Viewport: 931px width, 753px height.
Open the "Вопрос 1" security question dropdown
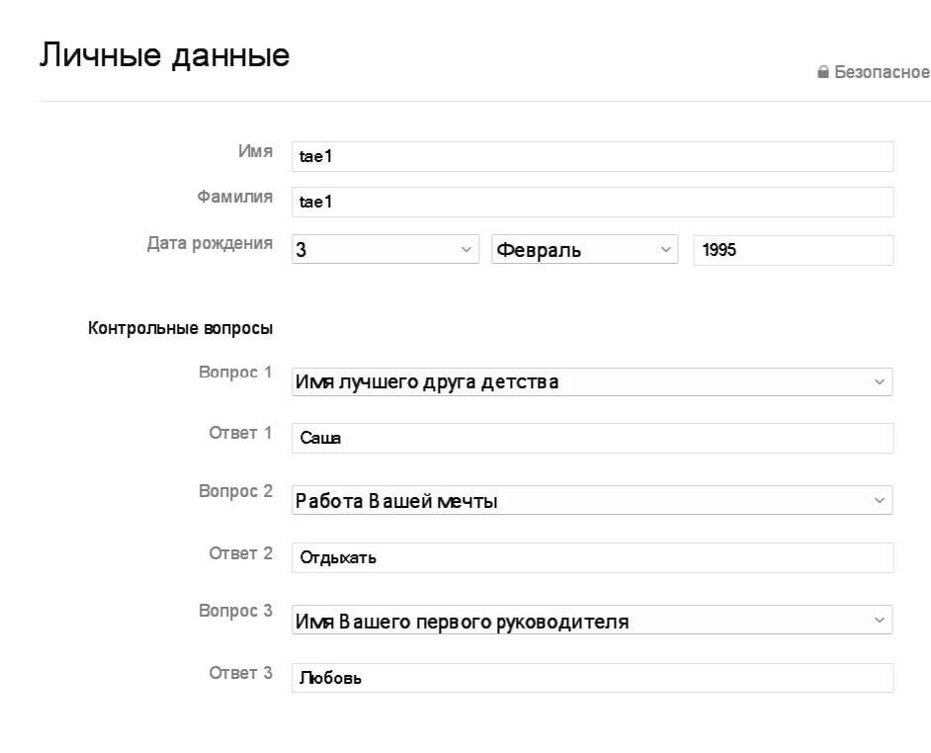pyautogui.click(x=593, y=381)
